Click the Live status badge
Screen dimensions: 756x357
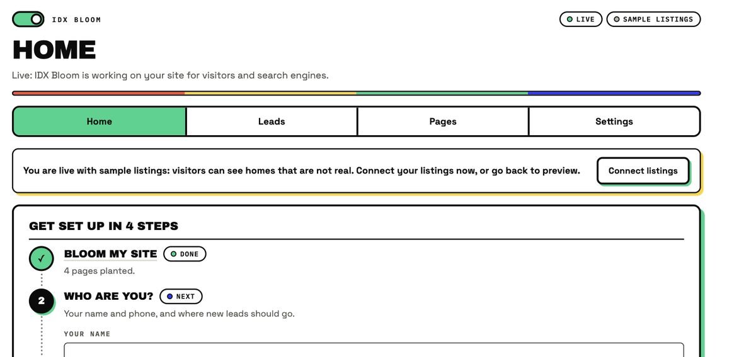point(581,19)
